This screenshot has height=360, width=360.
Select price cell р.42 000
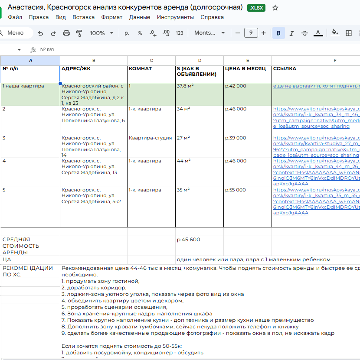pyautogui.click(x=248, y=94)
